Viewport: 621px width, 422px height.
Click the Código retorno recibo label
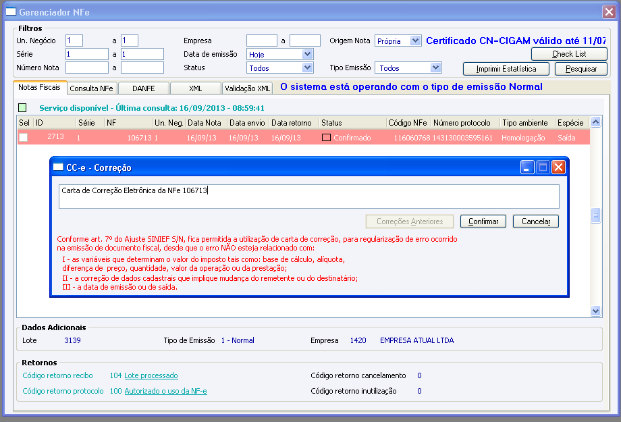(x=57, y=375)
